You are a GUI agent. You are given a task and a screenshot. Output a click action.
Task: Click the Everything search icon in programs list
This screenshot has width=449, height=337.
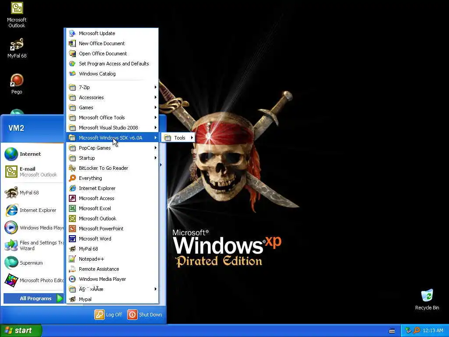click(x=72, y=178)
